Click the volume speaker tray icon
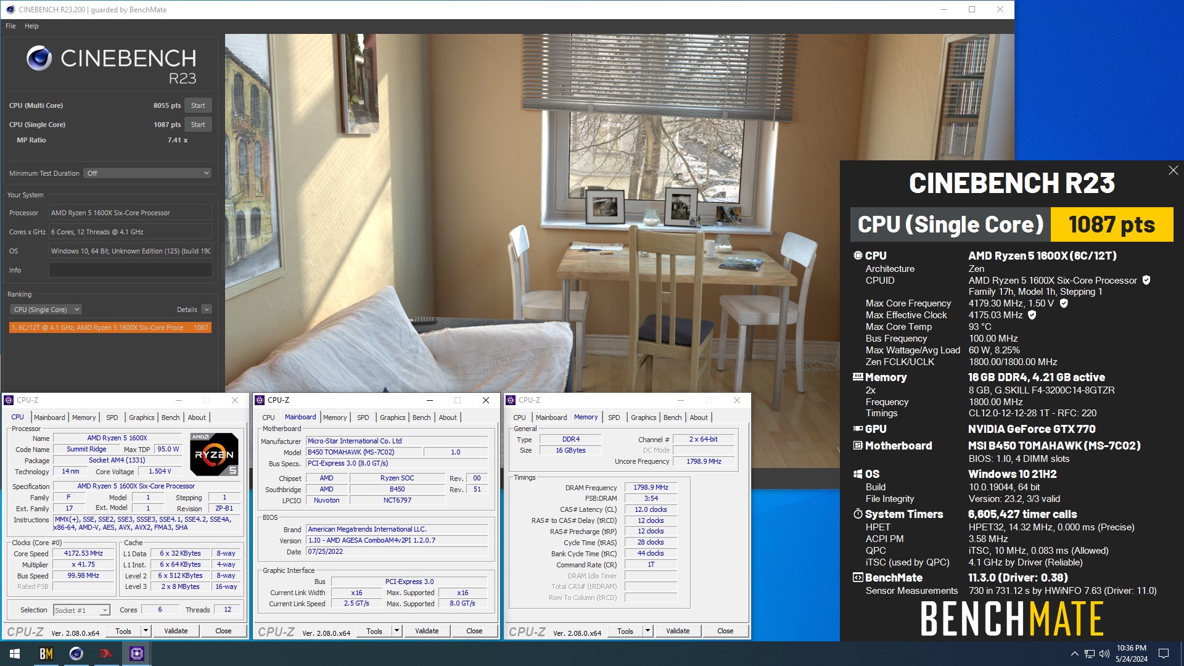1184x666 pixels. click(1104, 654)
